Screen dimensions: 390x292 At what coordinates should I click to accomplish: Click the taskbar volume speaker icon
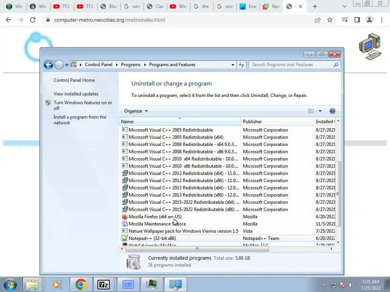click(x=352, y=285)
